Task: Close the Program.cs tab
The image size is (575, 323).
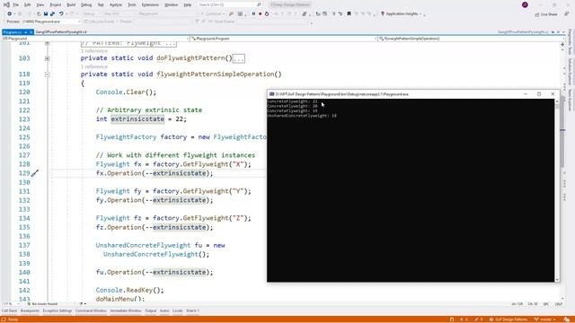Action: (x=31, y=32)
